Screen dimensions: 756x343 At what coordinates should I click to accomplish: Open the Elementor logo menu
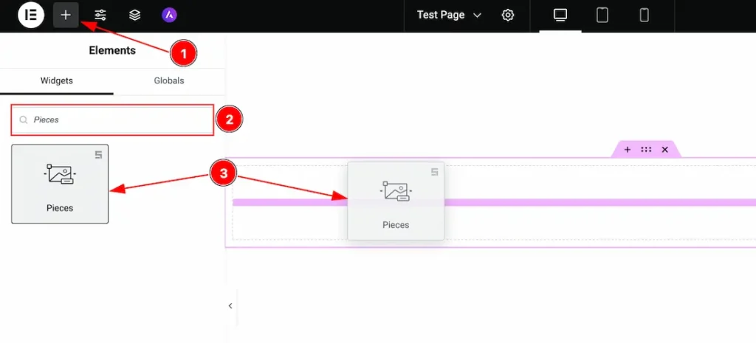pos(31,15)
